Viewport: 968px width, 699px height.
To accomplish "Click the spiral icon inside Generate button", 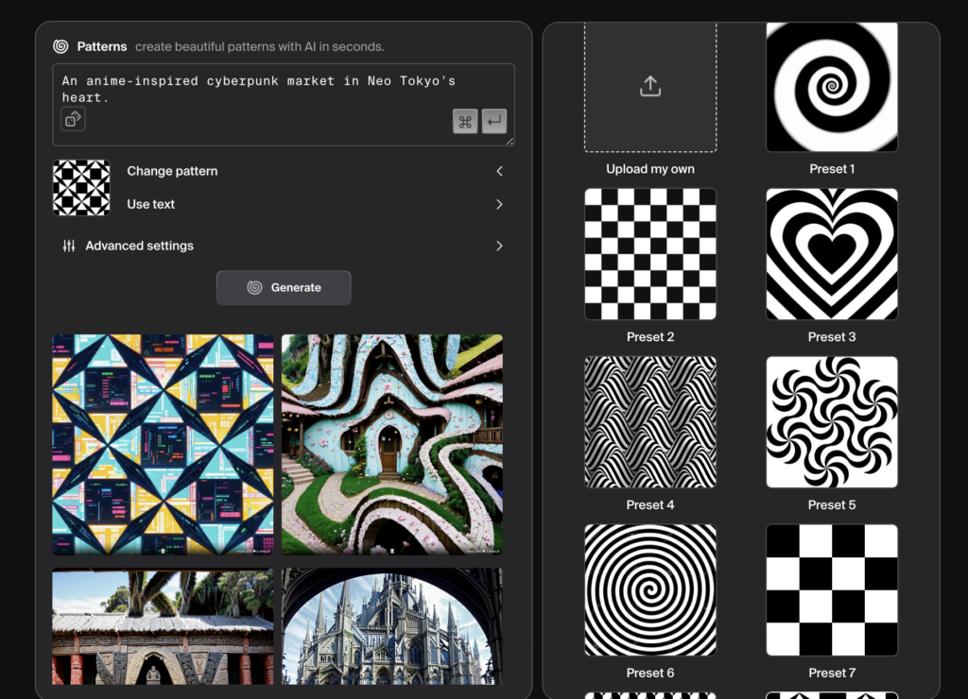I will [254, 287].
